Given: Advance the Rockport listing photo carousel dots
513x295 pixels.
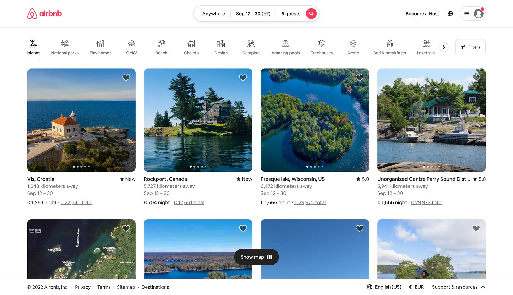Looking at the screenshot, I should point(198,166).
